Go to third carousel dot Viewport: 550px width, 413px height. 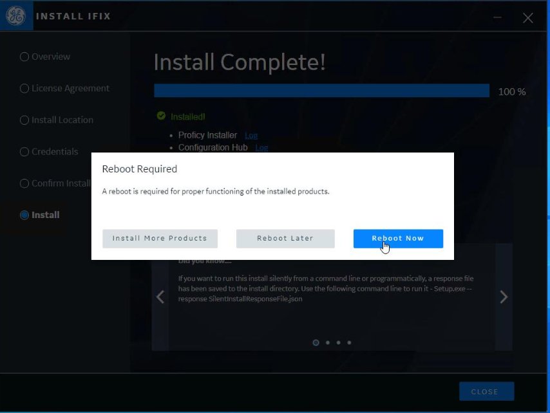[x=339, y=343]
